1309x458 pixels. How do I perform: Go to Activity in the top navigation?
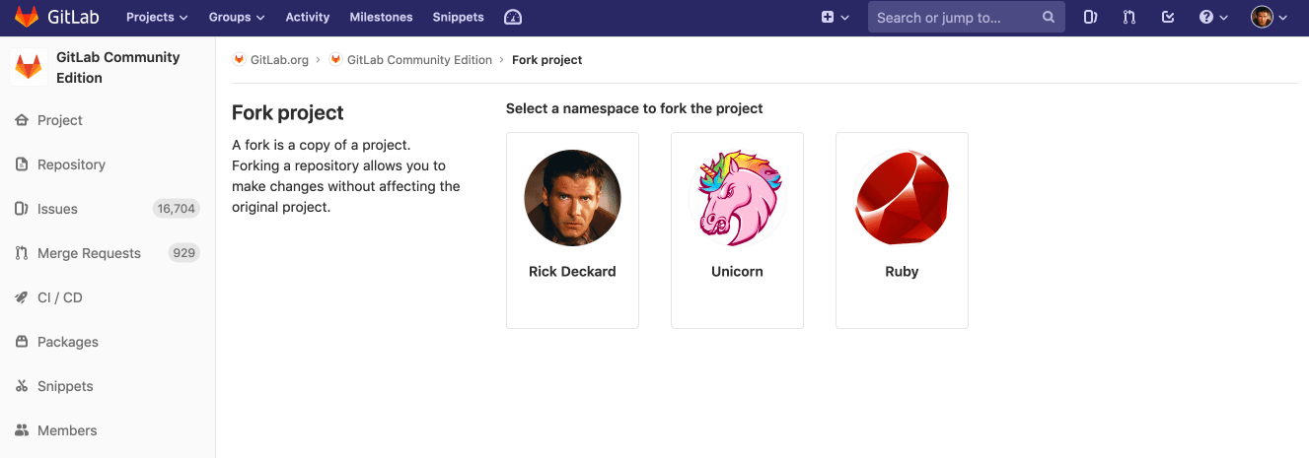coord(308,17)
